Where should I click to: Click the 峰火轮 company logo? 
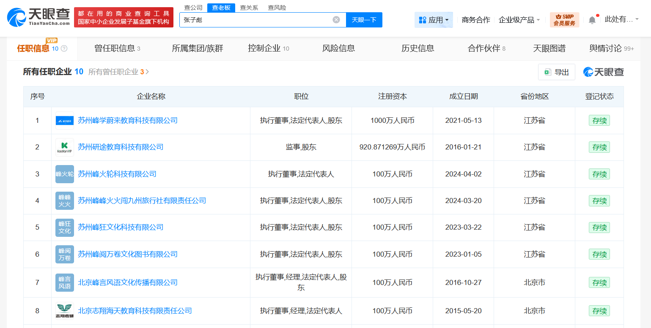64,173
